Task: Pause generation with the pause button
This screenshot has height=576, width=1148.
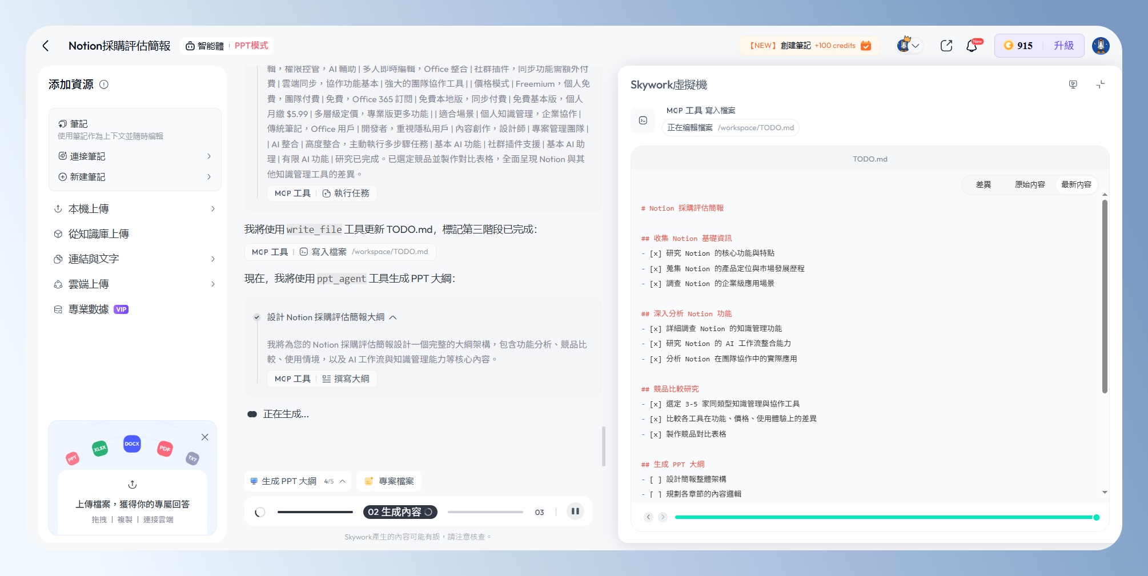Action: coord(575,511)
